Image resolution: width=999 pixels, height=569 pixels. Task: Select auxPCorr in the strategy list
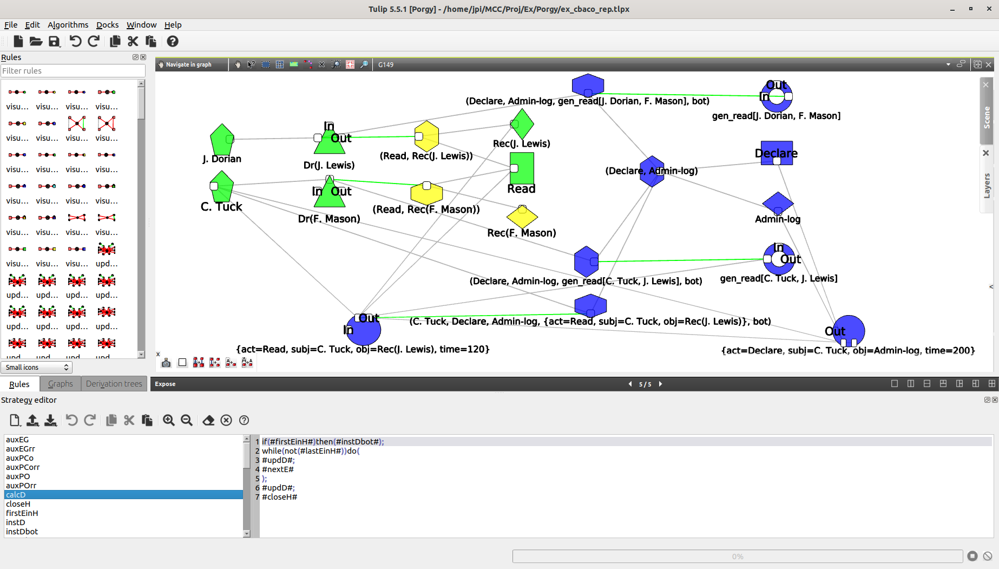(x=123, y=467)
